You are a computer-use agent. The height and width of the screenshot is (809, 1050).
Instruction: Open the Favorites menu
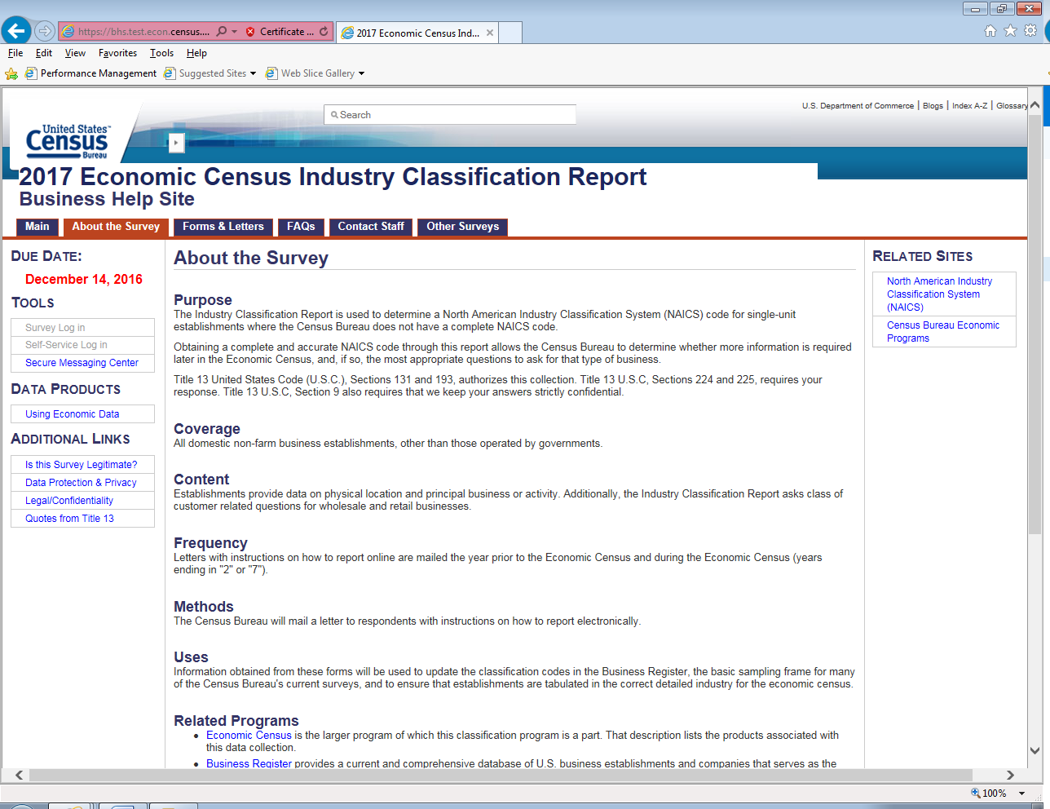117,53
